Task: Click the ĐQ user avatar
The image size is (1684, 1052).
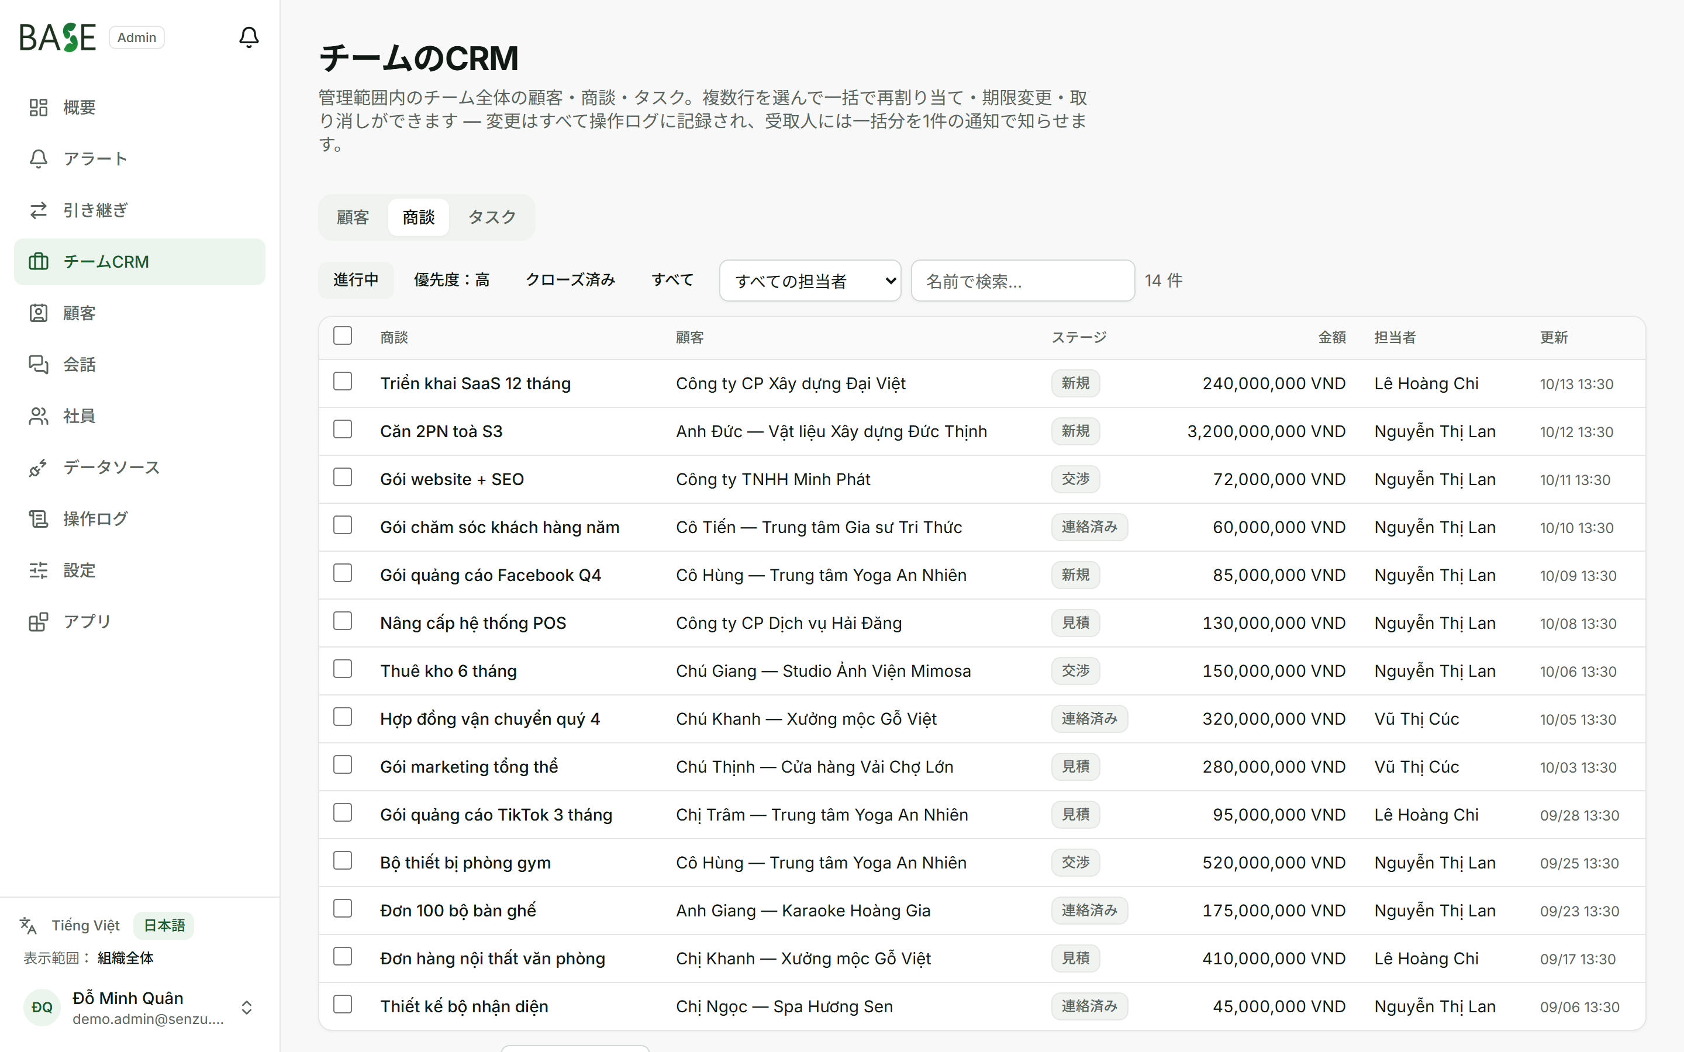Action: tap(42, 1008)
